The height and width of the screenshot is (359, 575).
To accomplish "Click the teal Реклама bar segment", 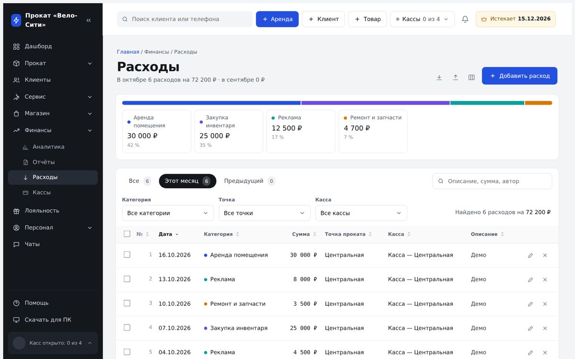I will coord(487,103).
